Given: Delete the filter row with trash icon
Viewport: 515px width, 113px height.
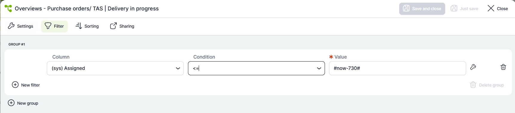Looking at the screenshot, I should tap(503, 67).
